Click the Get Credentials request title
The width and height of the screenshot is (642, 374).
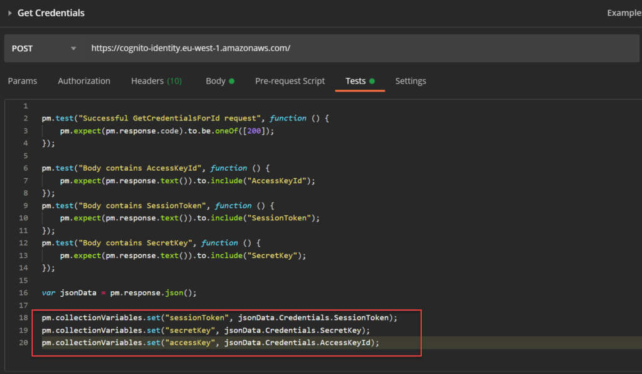pos(51,13)
